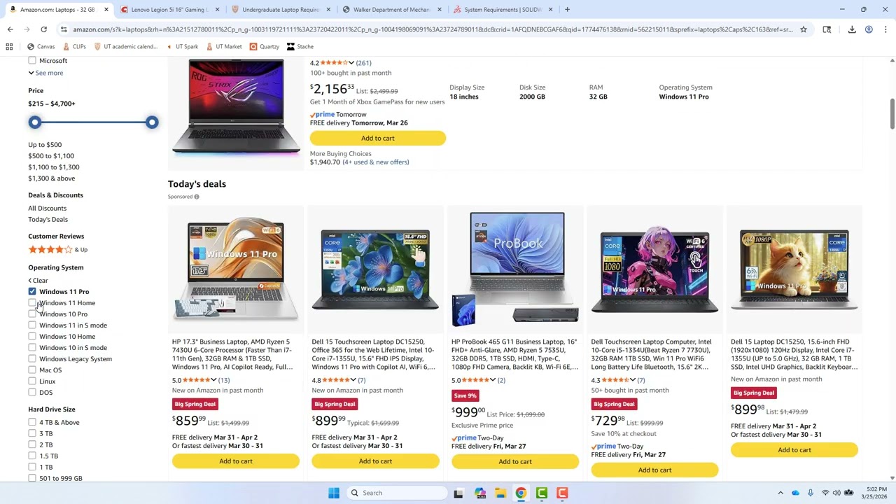The height and width of the screenshot is (504, 896).
Task: Click the microphone icon in the system tray
Action: 811,493
